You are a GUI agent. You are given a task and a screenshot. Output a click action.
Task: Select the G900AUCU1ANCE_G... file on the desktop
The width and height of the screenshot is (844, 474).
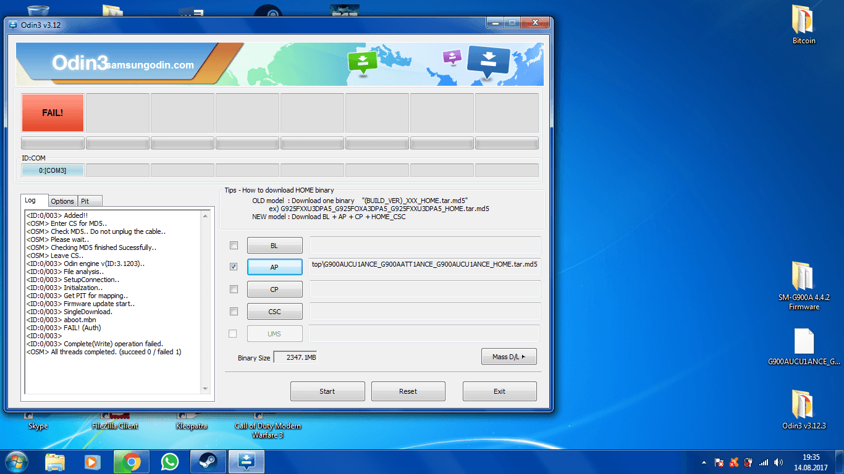click(804, 347)
